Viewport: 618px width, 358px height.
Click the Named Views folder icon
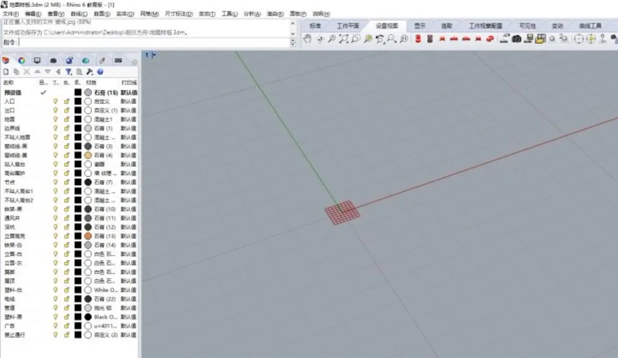point(541,39)
